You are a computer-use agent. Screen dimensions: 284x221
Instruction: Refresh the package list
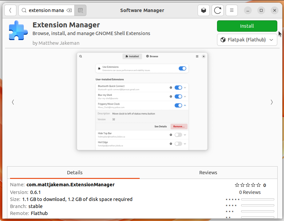218,10
